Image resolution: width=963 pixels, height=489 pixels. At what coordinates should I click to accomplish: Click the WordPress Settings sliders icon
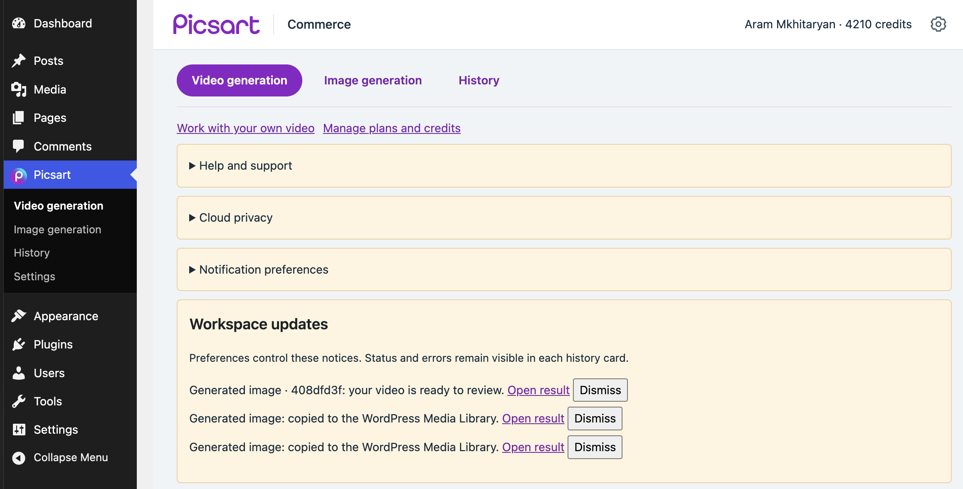[x=19, y=430]
